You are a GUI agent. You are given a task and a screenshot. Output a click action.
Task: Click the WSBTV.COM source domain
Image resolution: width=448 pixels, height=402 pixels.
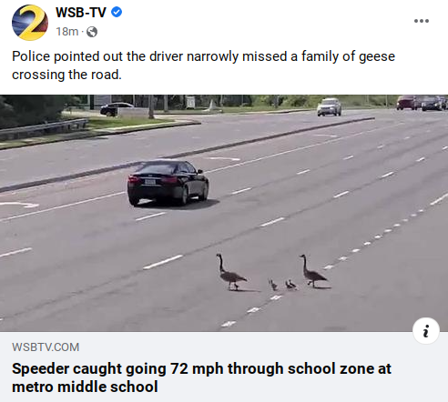click(46, 347)
